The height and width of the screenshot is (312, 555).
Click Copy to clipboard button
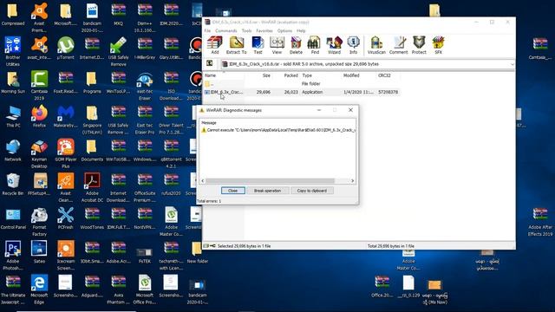[312, 191]
